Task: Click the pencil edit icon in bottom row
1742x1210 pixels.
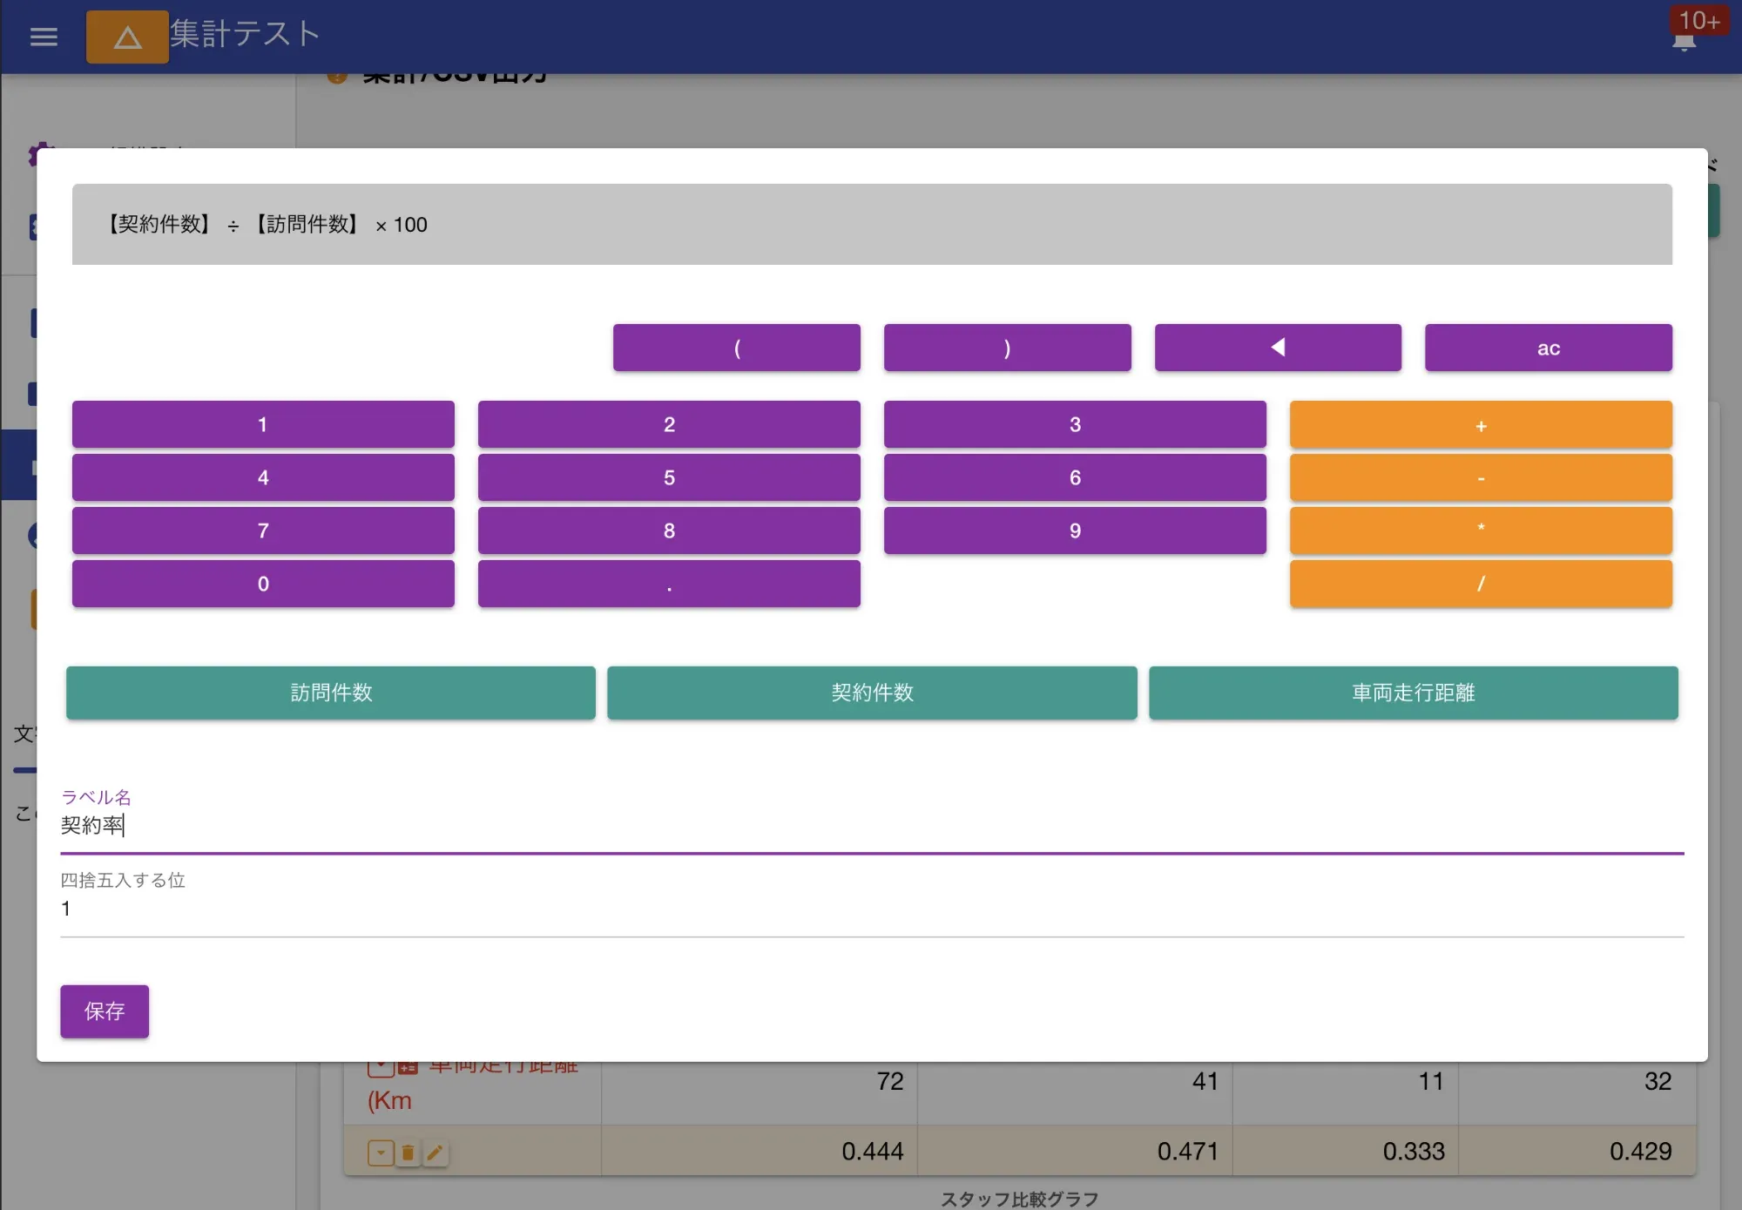Action: (x=435, y=1153)
